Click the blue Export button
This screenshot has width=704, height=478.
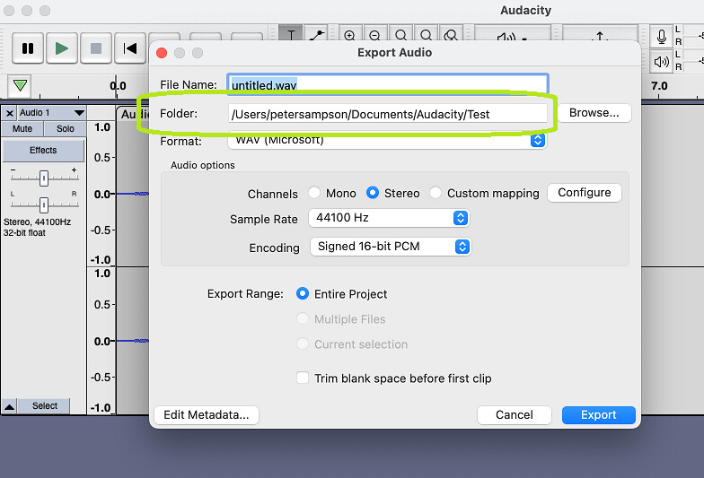pos(598,414)
